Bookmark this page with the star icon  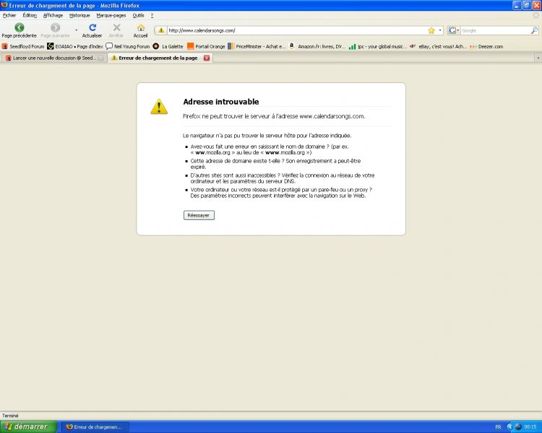pos(431,30)
